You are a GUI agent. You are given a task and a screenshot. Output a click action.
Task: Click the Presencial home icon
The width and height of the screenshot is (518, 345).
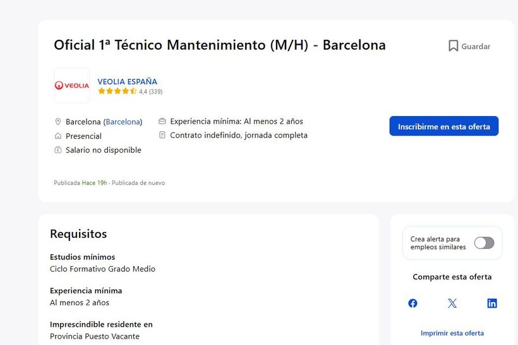(58, 136)
